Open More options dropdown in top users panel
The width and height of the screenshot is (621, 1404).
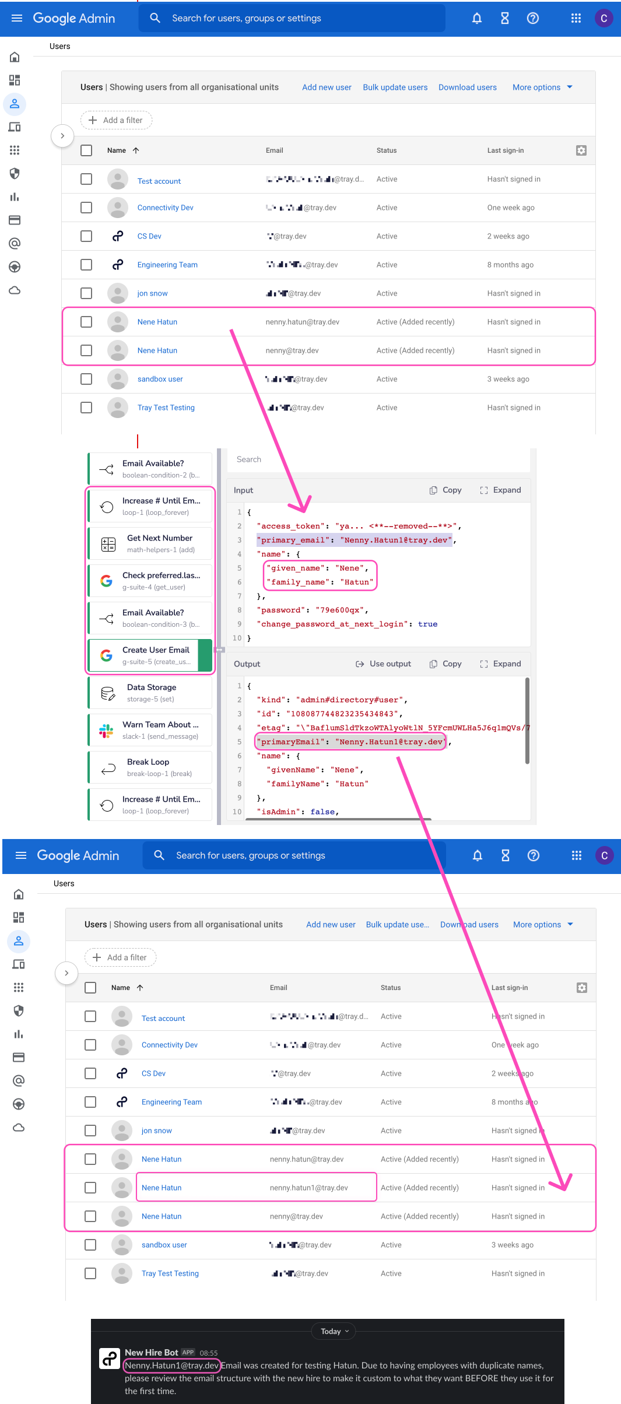pos(542,87)
